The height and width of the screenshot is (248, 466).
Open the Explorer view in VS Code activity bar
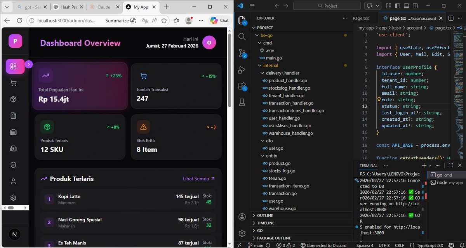click(242, 21)
